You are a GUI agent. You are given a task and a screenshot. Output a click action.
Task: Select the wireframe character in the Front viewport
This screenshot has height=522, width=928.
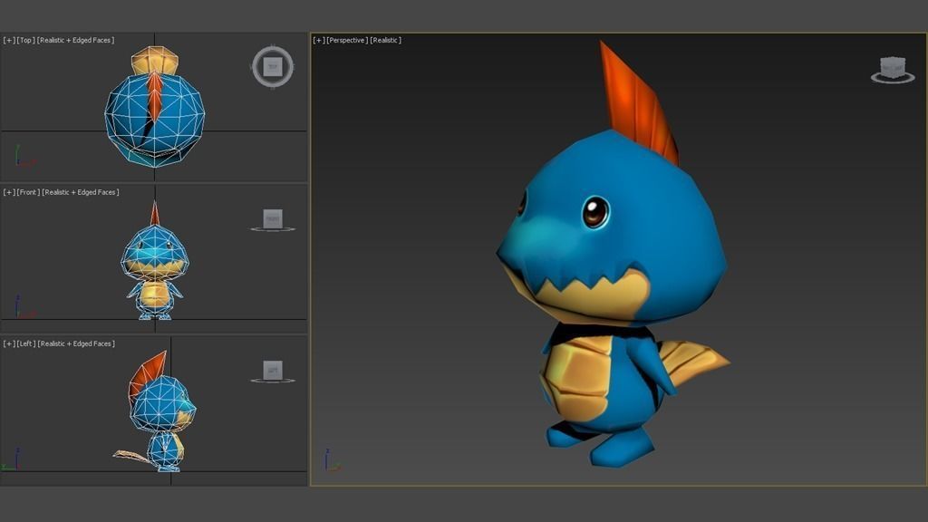coord(155,261)
